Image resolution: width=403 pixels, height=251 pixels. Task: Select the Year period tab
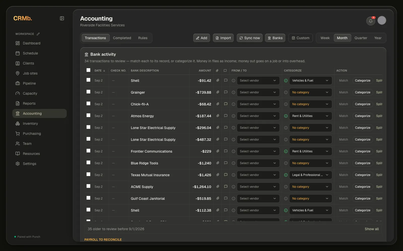(378, 38)
